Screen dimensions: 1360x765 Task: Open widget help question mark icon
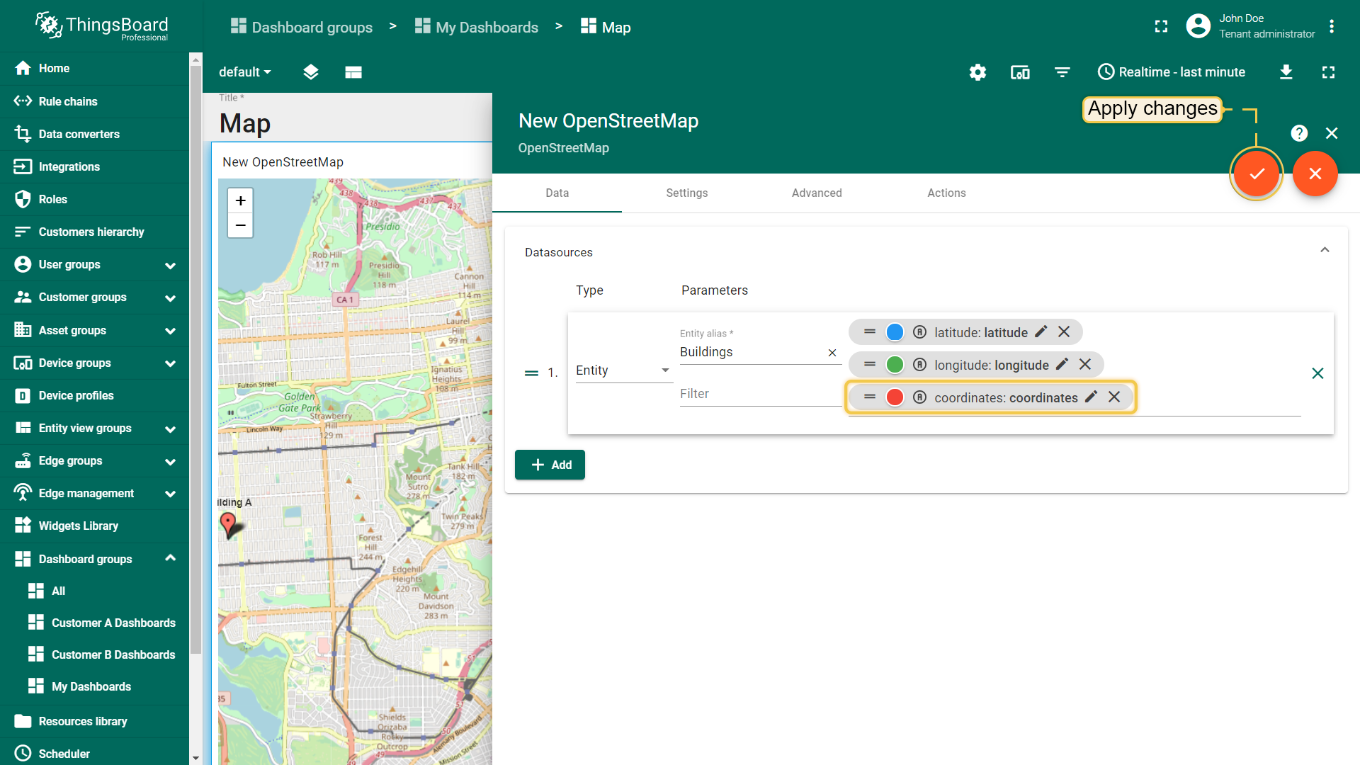coord(1299,133)
